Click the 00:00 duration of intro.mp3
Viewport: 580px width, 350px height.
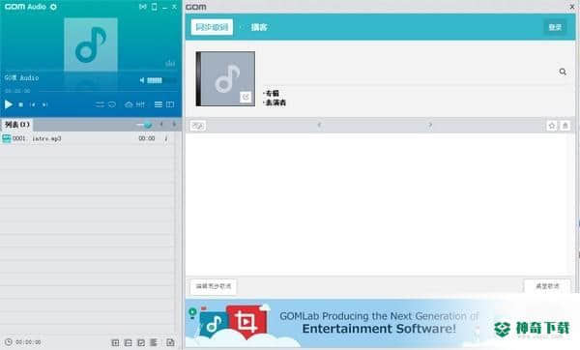coord(147,138)
